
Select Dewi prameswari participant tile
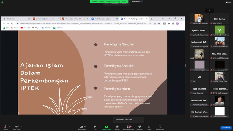tap(220, 65)
